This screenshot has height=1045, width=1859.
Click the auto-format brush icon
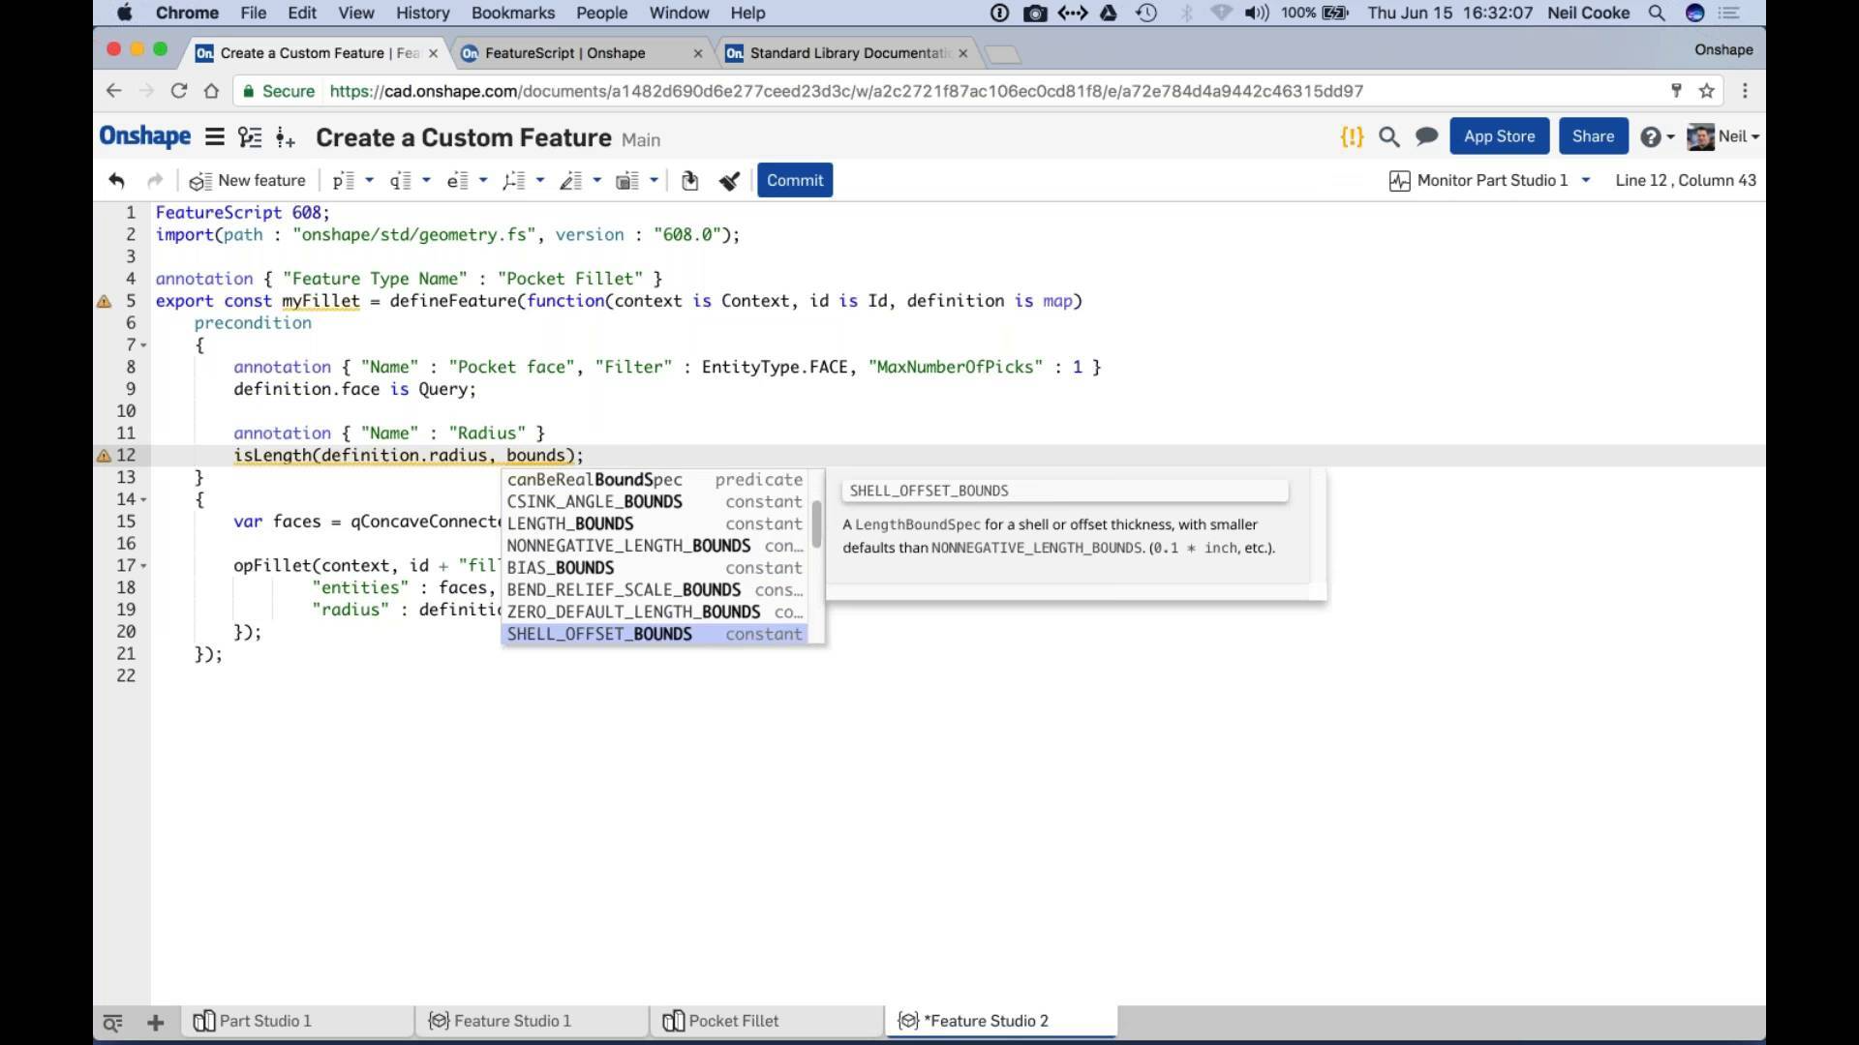(729, 180)
